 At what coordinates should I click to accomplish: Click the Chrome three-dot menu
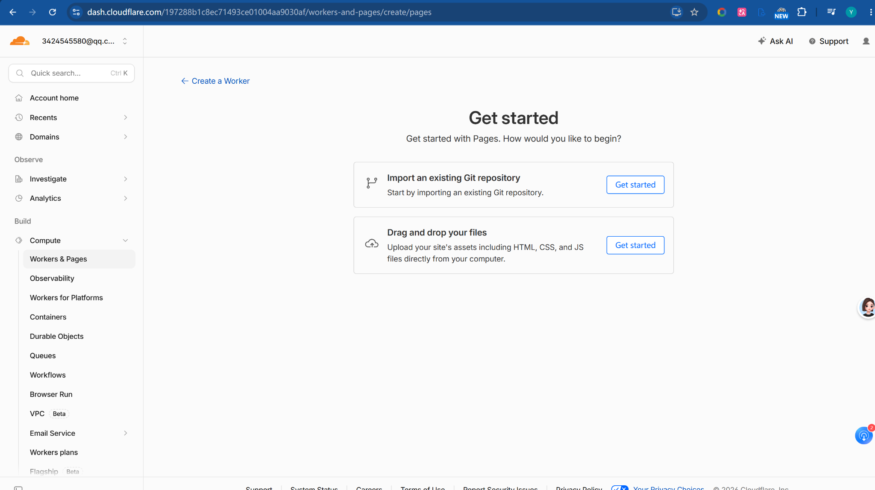point(871,12)
